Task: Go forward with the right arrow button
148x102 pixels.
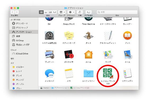Action: (17, 12)
